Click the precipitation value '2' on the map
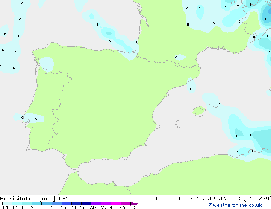The height and width of the screenshot is (209, 271). [250, 5]
